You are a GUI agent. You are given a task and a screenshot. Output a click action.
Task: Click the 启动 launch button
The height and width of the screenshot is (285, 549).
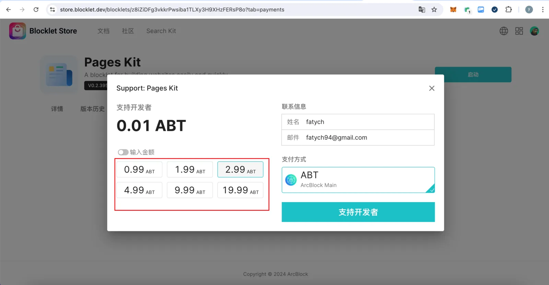pyautogui.click(x=473, y=75)
